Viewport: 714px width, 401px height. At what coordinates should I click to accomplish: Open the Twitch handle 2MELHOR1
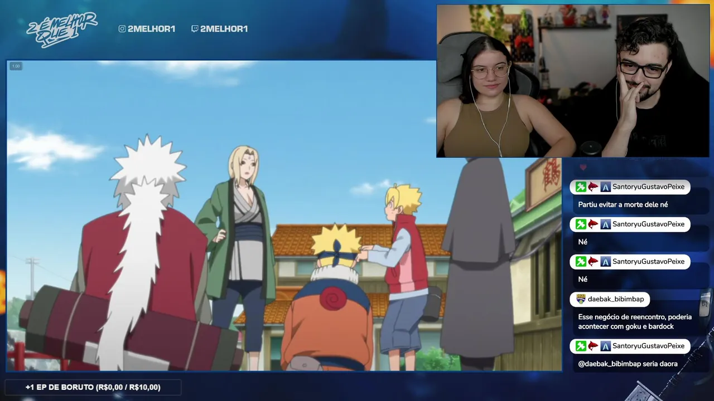224,29
